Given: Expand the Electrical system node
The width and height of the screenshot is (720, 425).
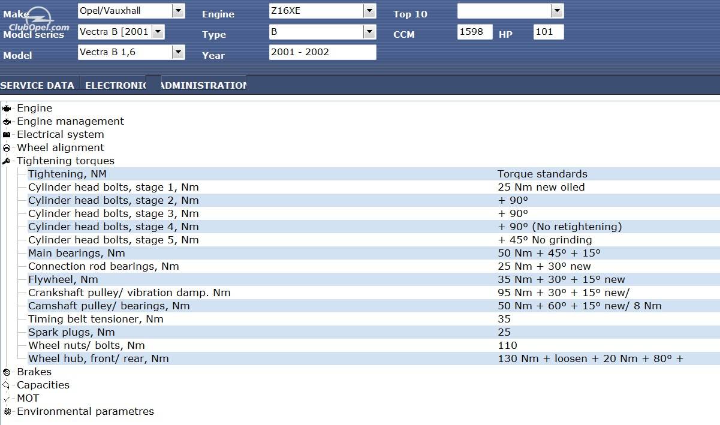Looking at the screenshot, I should (61, 134).
